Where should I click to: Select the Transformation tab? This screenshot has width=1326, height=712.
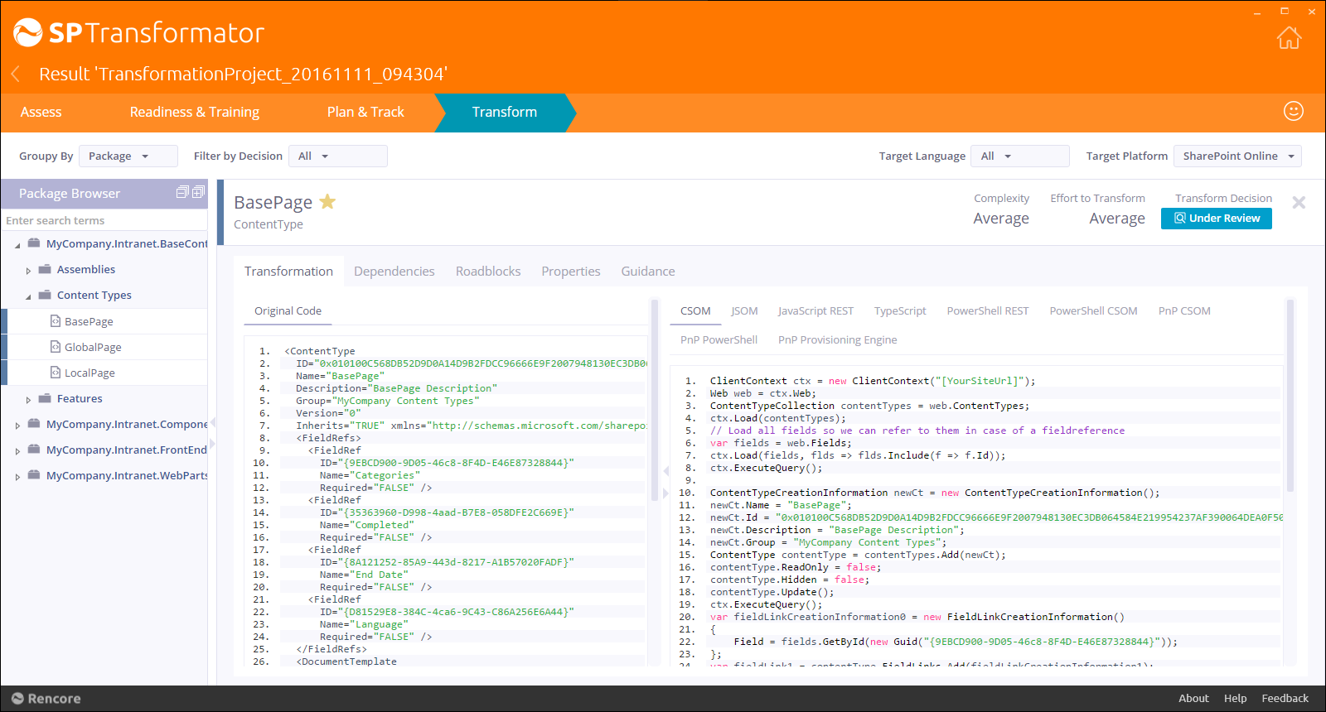tap(288, 272)
